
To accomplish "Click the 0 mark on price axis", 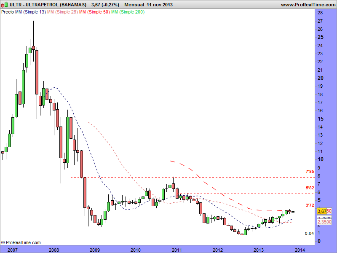I will point(319,241).
